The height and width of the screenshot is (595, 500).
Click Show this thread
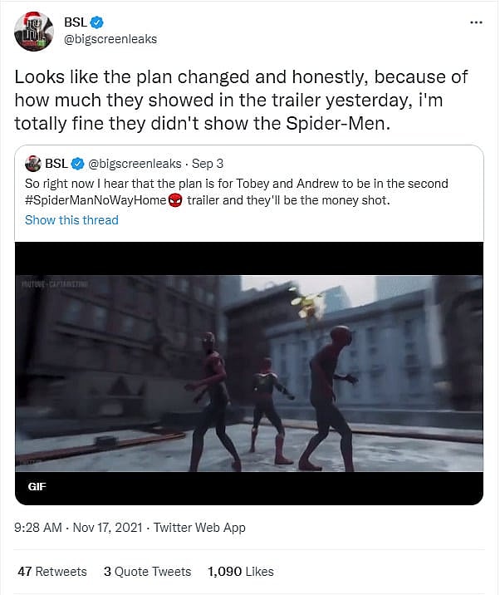71,220
